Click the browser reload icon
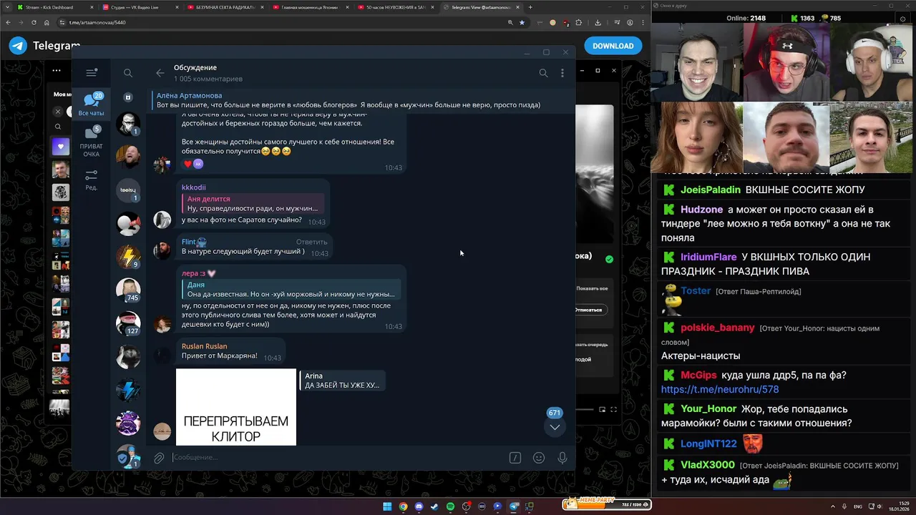This screenshot has height=515, width=916. click(34, 22)
